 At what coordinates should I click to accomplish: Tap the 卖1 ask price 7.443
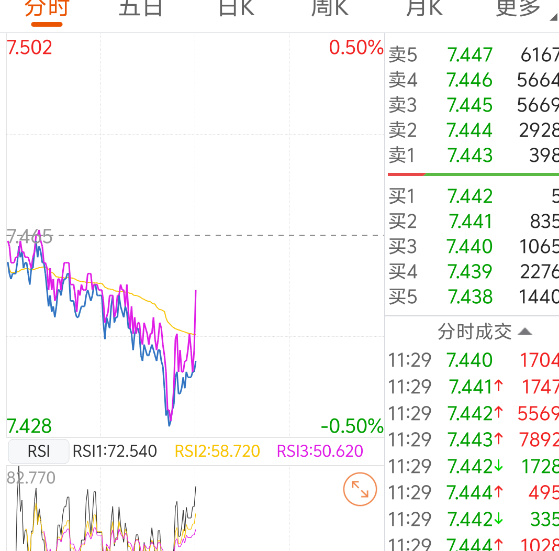470,156
